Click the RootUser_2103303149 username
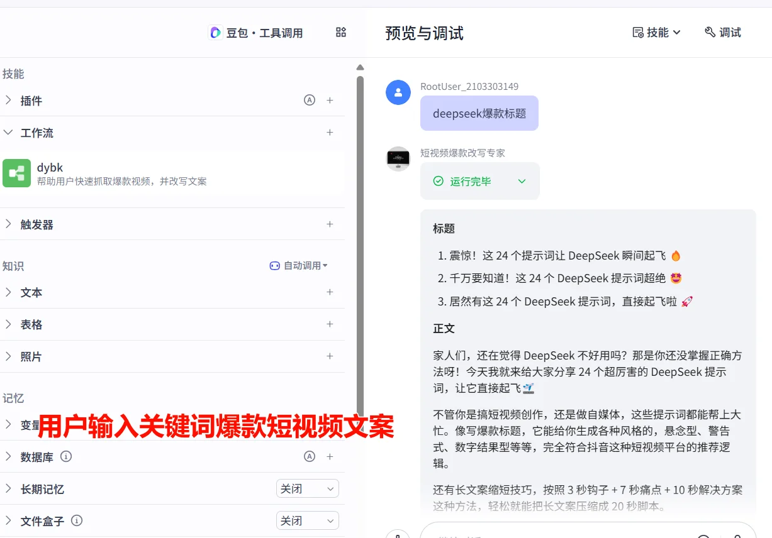The width and height of the screenshot is (772, 538). coord(469,86)
